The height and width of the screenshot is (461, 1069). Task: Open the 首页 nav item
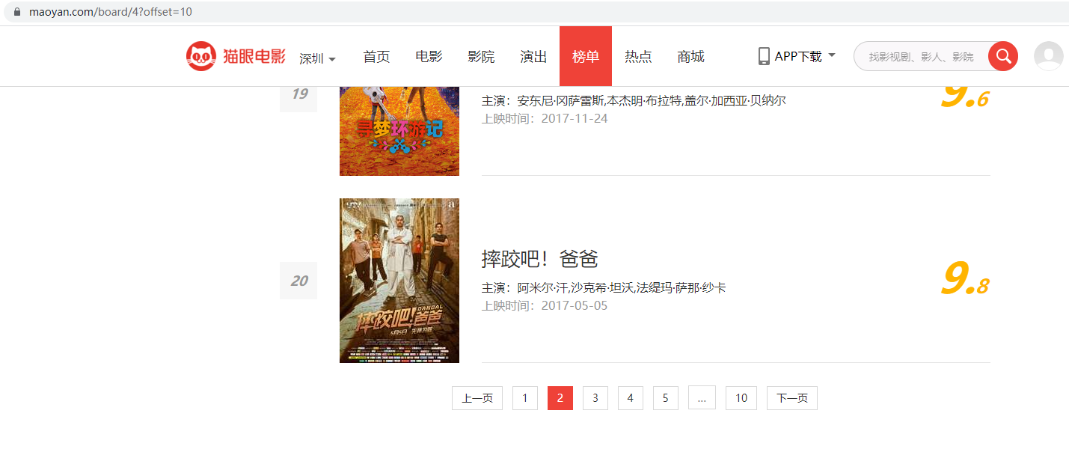(376, 56)
